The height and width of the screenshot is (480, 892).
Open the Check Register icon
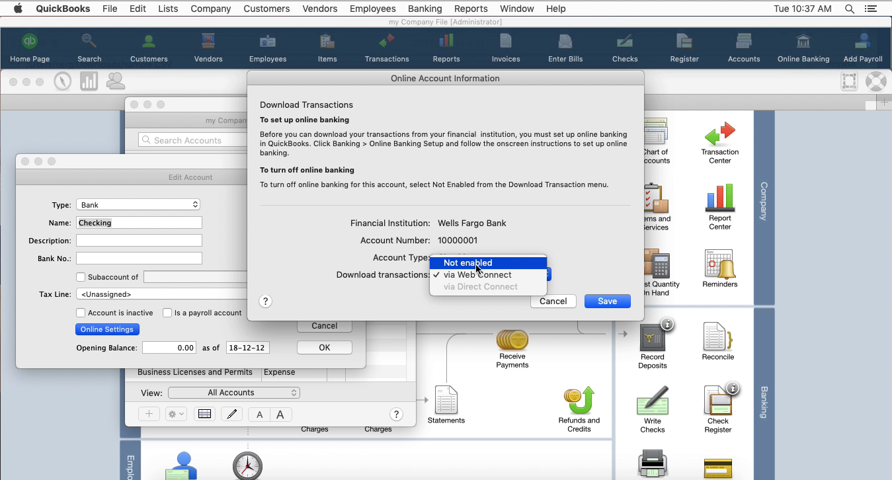718,410
